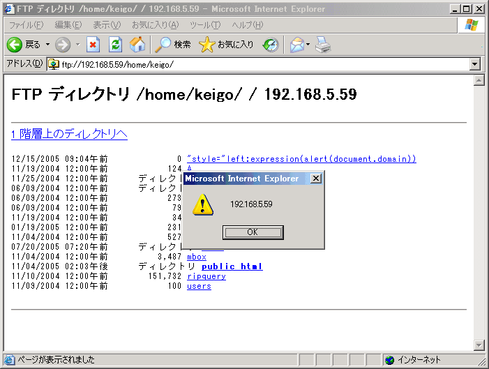Open Search (検索) magnifier button
This screenshot has height=369, width=489.
[173, 45]
